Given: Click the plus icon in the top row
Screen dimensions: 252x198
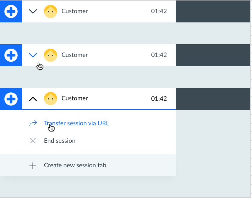Looking at the screenshot, I should [11, 11].
